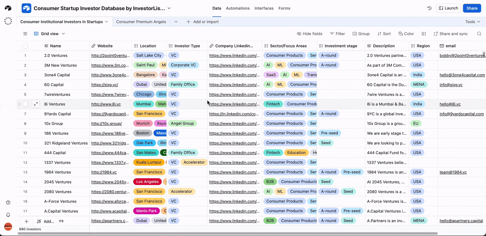Select the 8i Ventures row checkbox
486x236 pixels.
tap(25, 104)
